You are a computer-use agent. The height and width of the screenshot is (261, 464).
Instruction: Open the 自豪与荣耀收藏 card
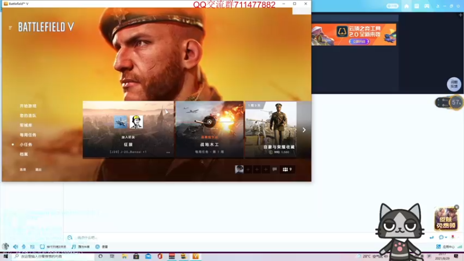click(x=271, y=129)
